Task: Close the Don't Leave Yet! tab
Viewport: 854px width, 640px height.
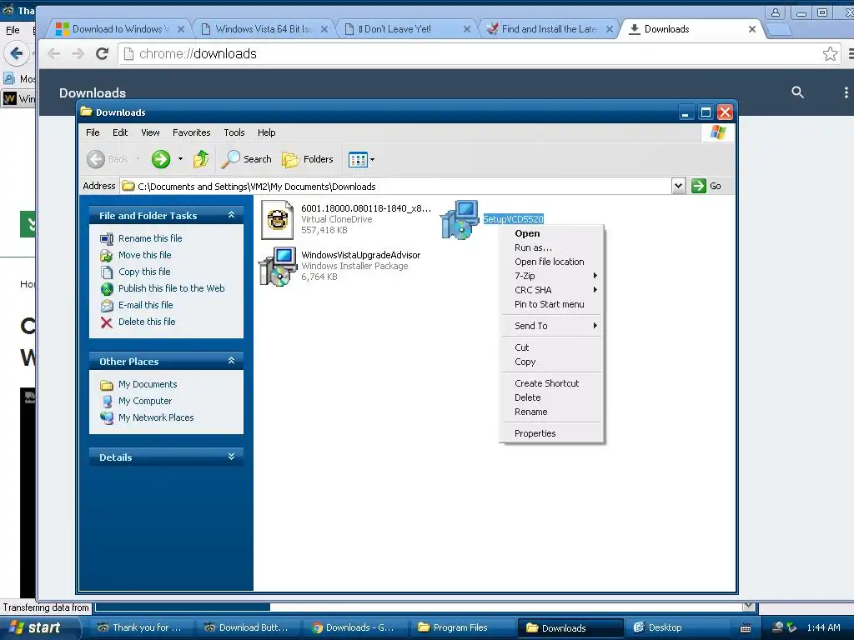Action: (467, 29)
